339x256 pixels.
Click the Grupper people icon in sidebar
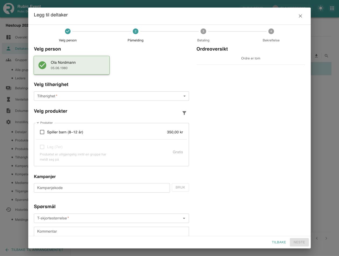point(9,60)
